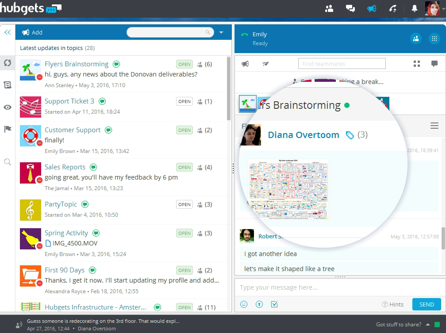Select palm tree topic tab in chat panel

coord(248,104)
